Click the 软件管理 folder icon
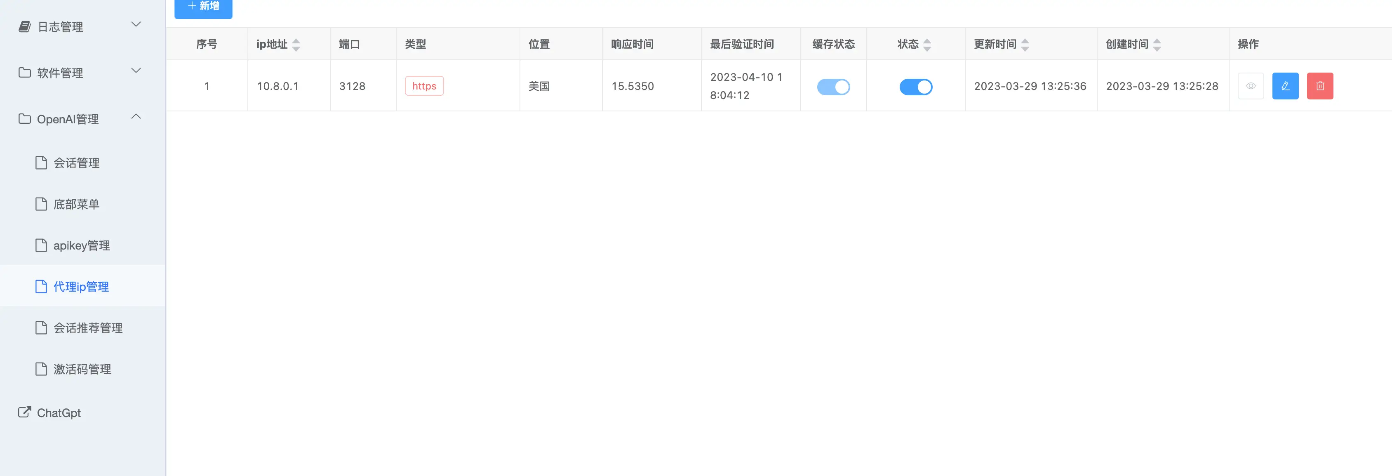The image size is (1392, 476). pyautogui.click(x=24, y=73)
